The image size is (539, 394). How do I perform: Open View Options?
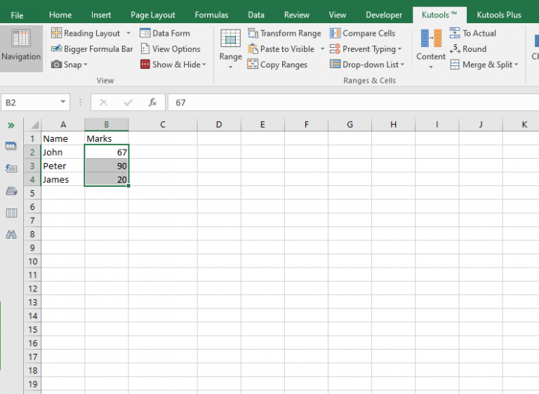170,49
